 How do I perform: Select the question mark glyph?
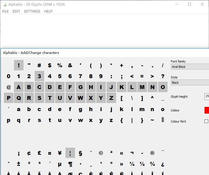[x=163, y=76]
